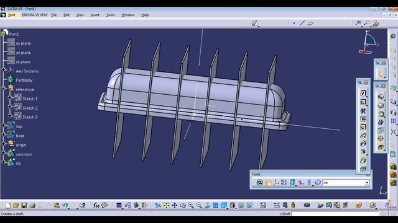The width and height of the screenshot is (398, 223).
Task: Select the Pad tool in Sketch-Based Features toolbar
Action: tap(363, 94)
